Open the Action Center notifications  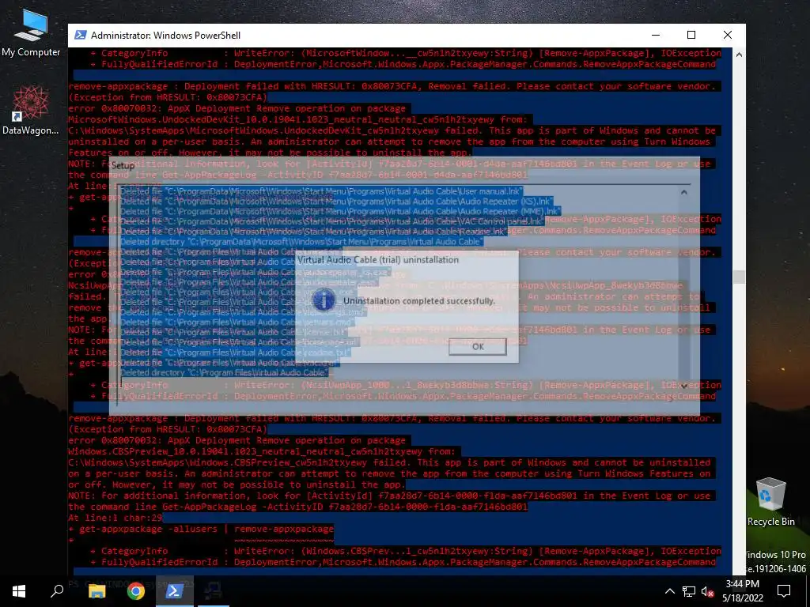pyautogui.click(x=784, y=591)
